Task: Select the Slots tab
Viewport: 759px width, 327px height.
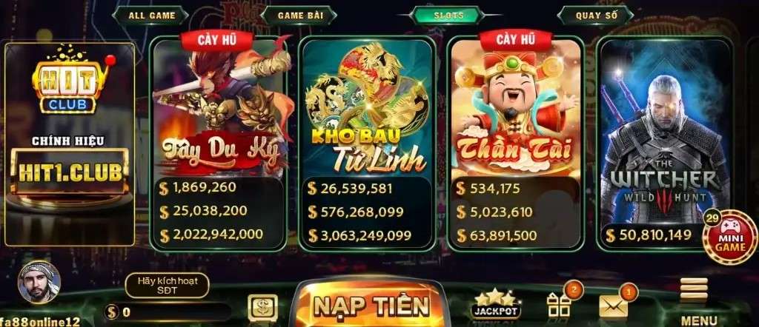Action: 448,16
